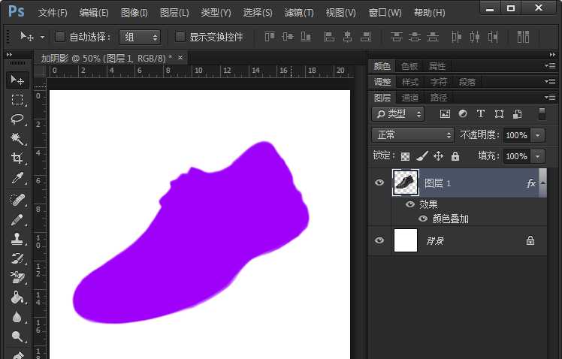This screenshot has height=359, width=562.
Task: Enable the 显示变换控件 checkbox
Action: pos(180,37)
